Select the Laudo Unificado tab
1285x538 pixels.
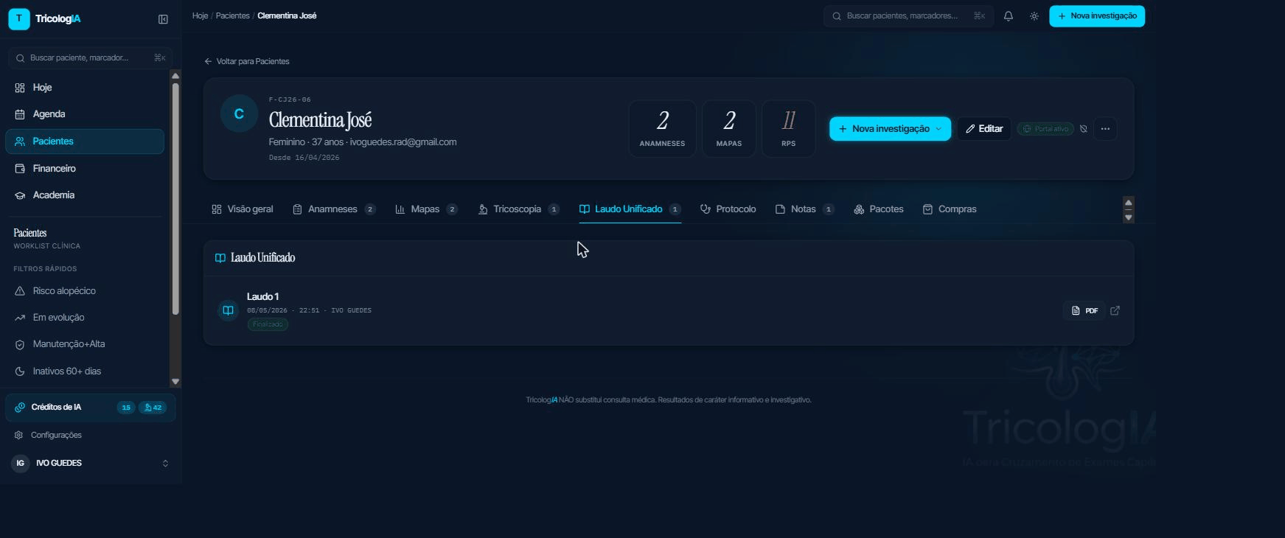(x=630, y=209)
